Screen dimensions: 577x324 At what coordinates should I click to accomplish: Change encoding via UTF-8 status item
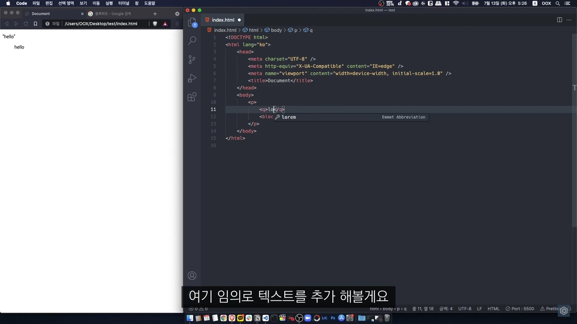pyautogui.click(x=465, y=308)
